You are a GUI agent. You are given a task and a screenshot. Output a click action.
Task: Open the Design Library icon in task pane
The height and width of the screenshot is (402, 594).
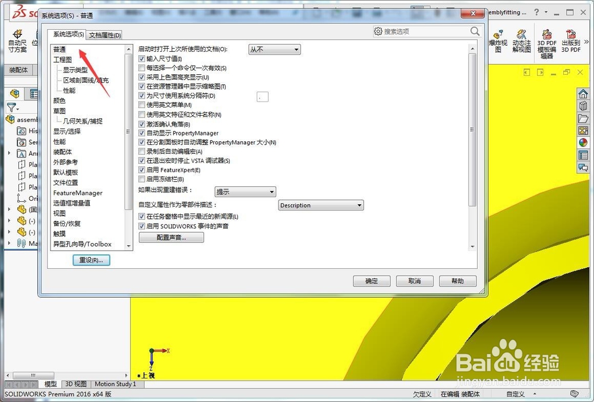[583, 106]
